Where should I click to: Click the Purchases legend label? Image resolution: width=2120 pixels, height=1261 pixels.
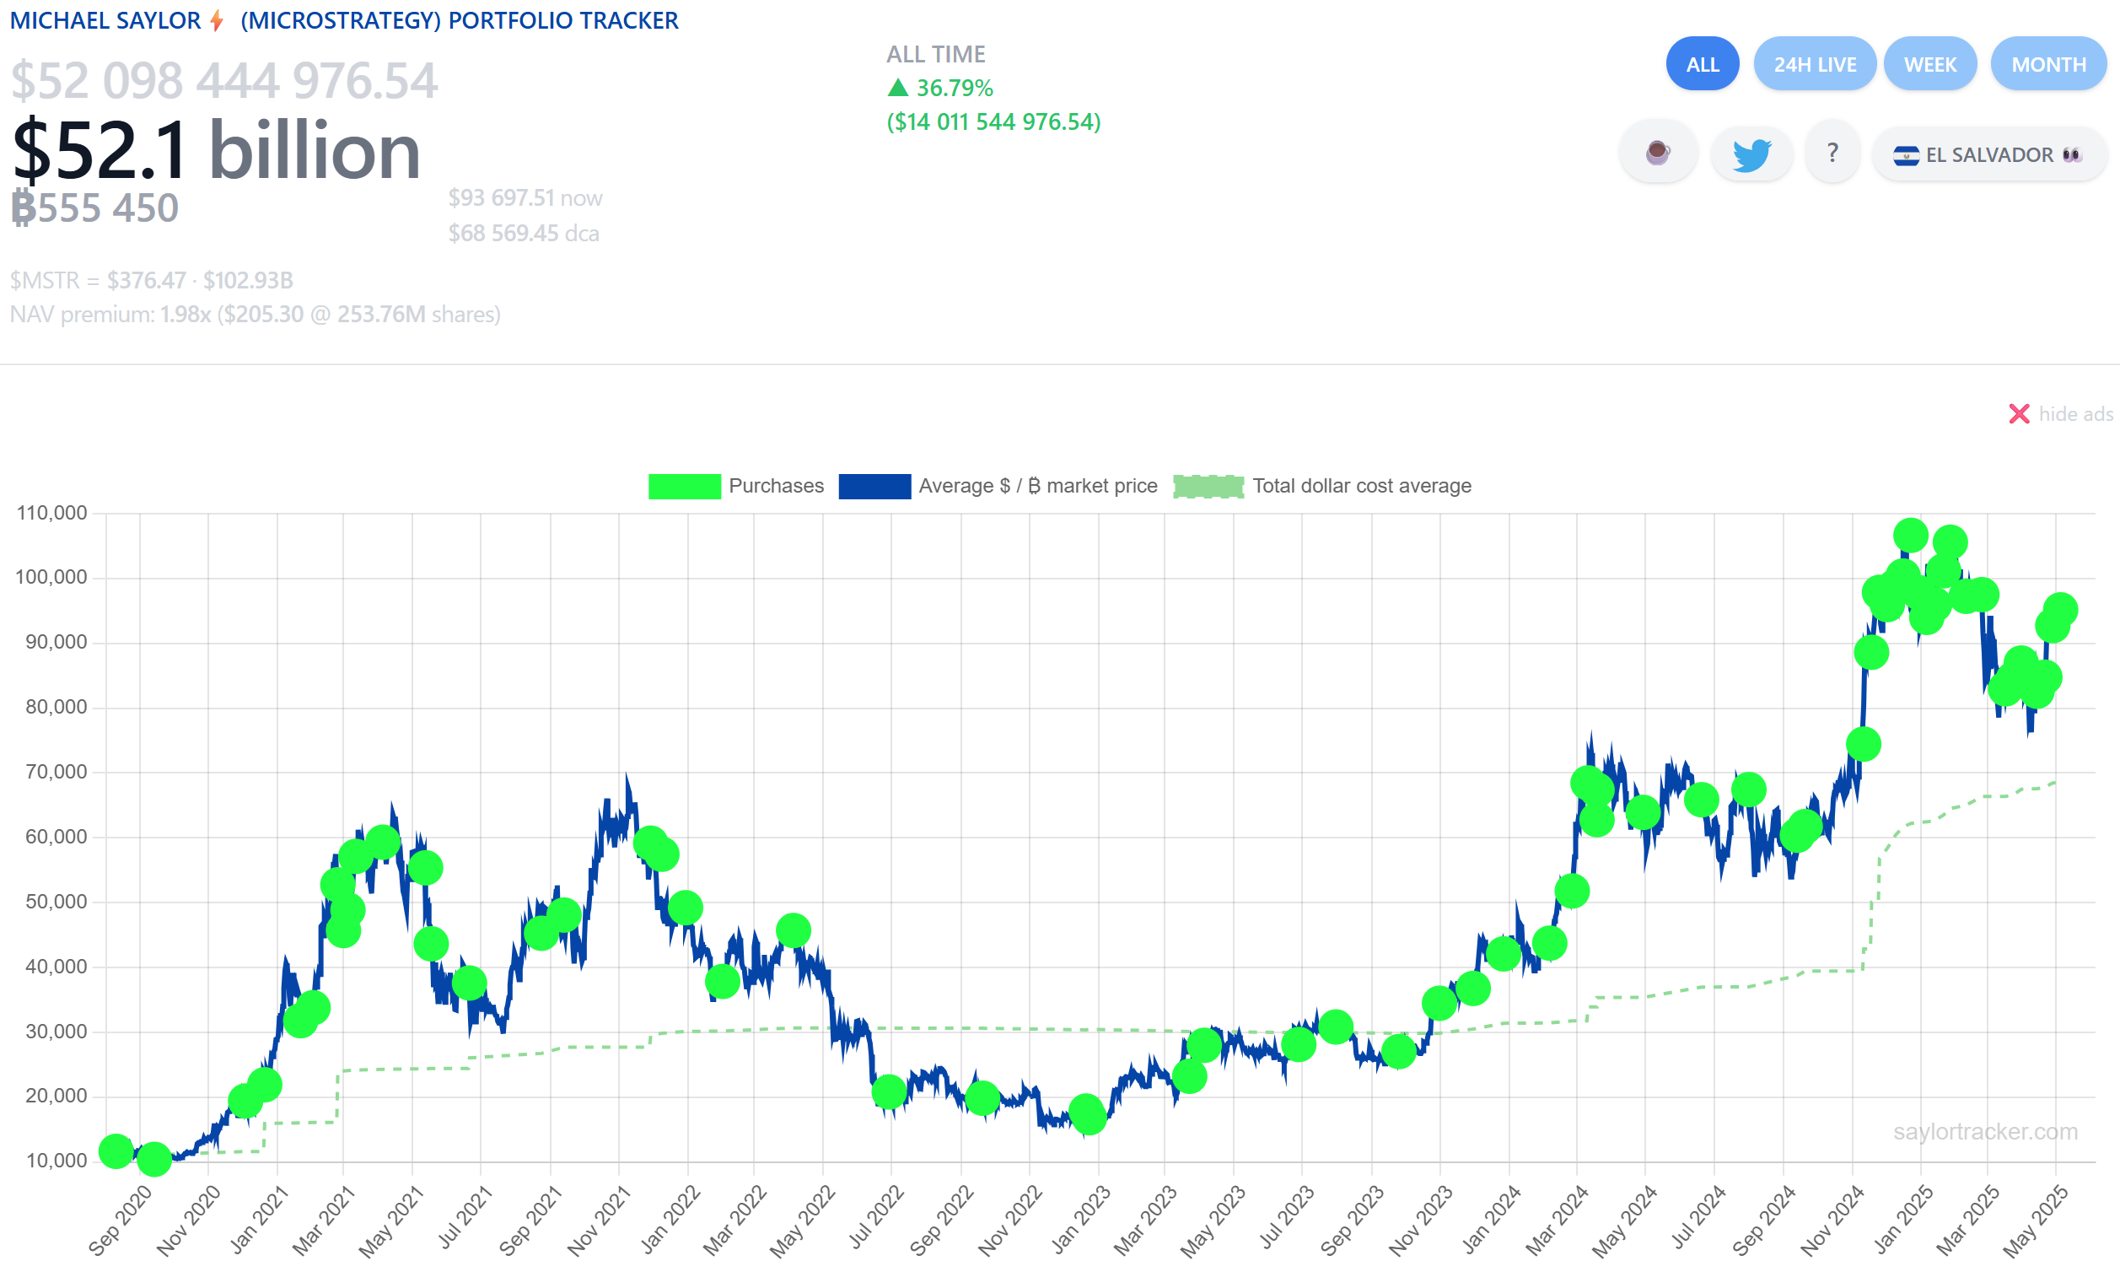click(x=776, y=485)
